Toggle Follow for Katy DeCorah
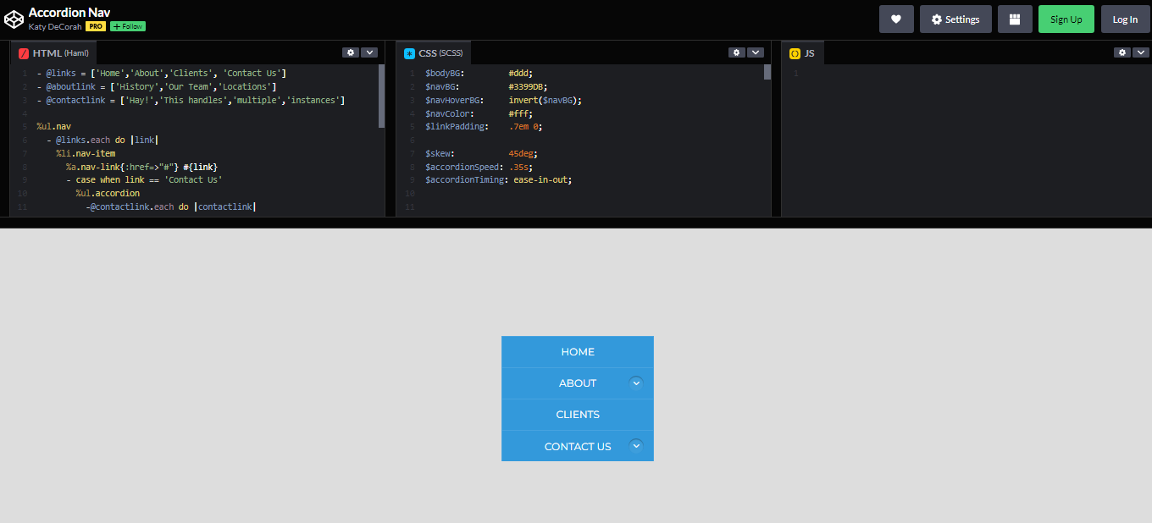 (x=128, y=26)
